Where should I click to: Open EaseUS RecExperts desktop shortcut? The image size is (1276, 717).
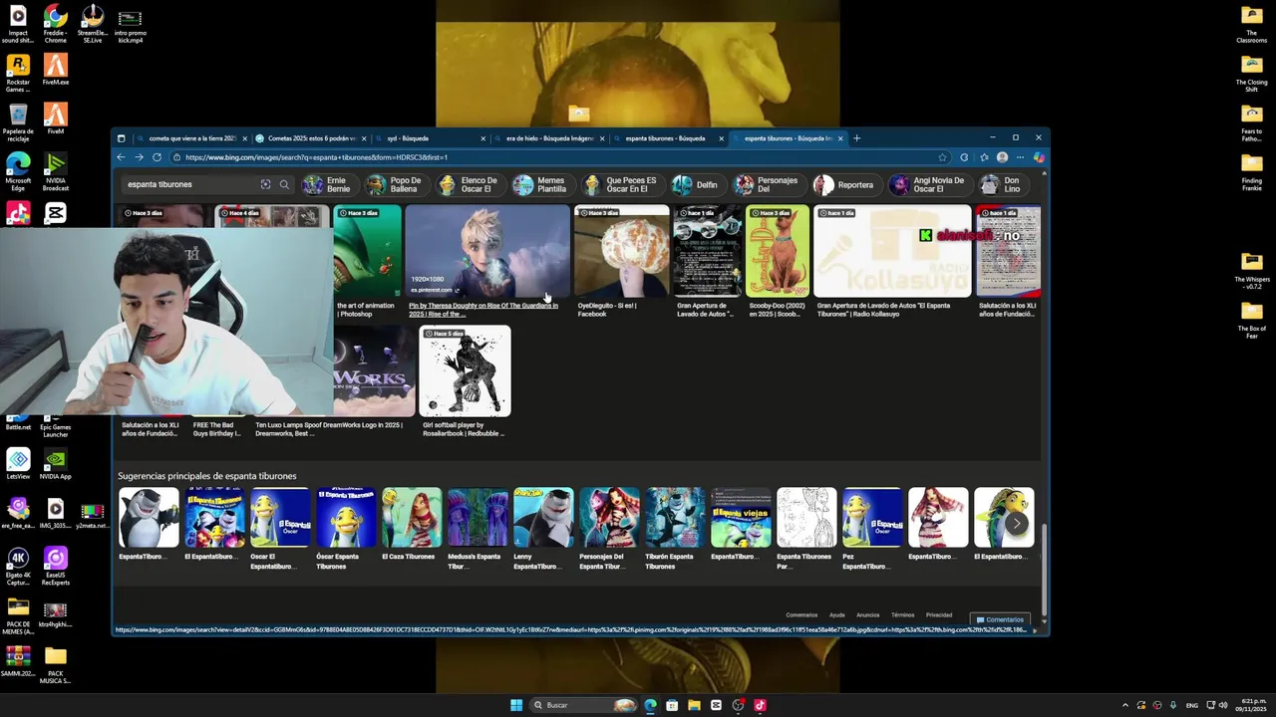56,568
